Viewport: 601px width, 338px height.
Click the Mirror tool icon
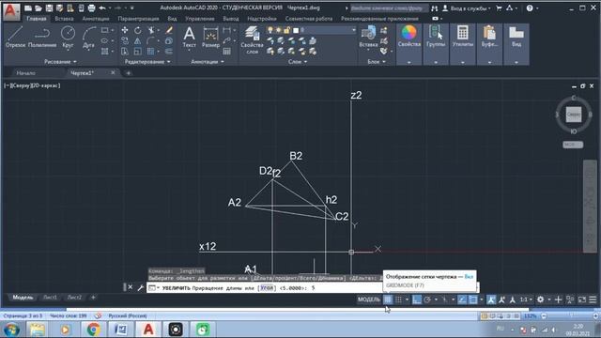[x=138, y=41]
